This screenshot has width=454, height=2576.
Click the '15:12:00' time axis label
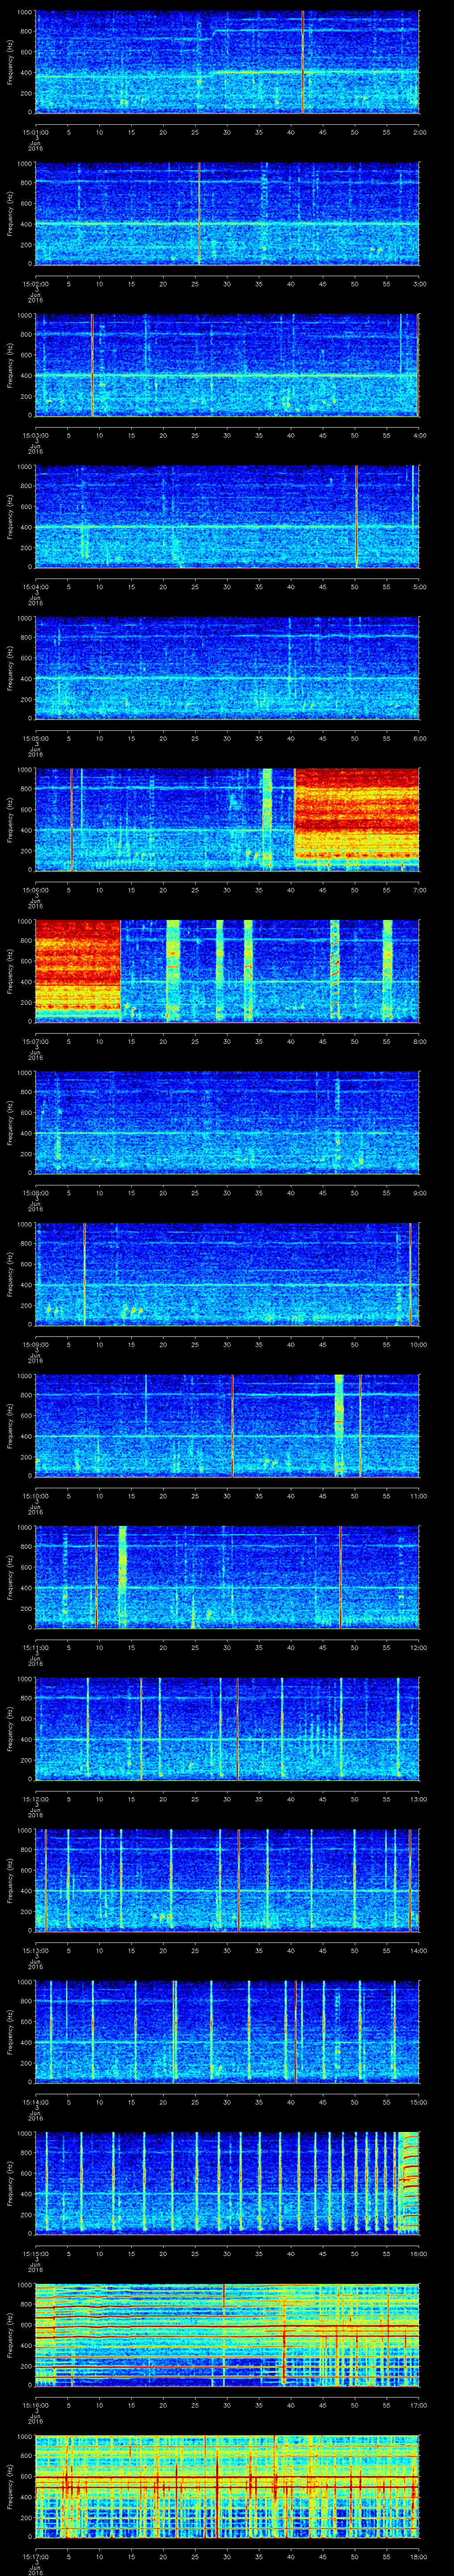35,1798
